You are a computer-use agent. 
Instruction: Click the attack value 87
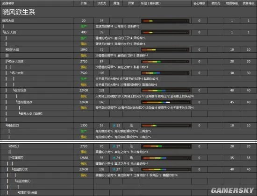101,62
